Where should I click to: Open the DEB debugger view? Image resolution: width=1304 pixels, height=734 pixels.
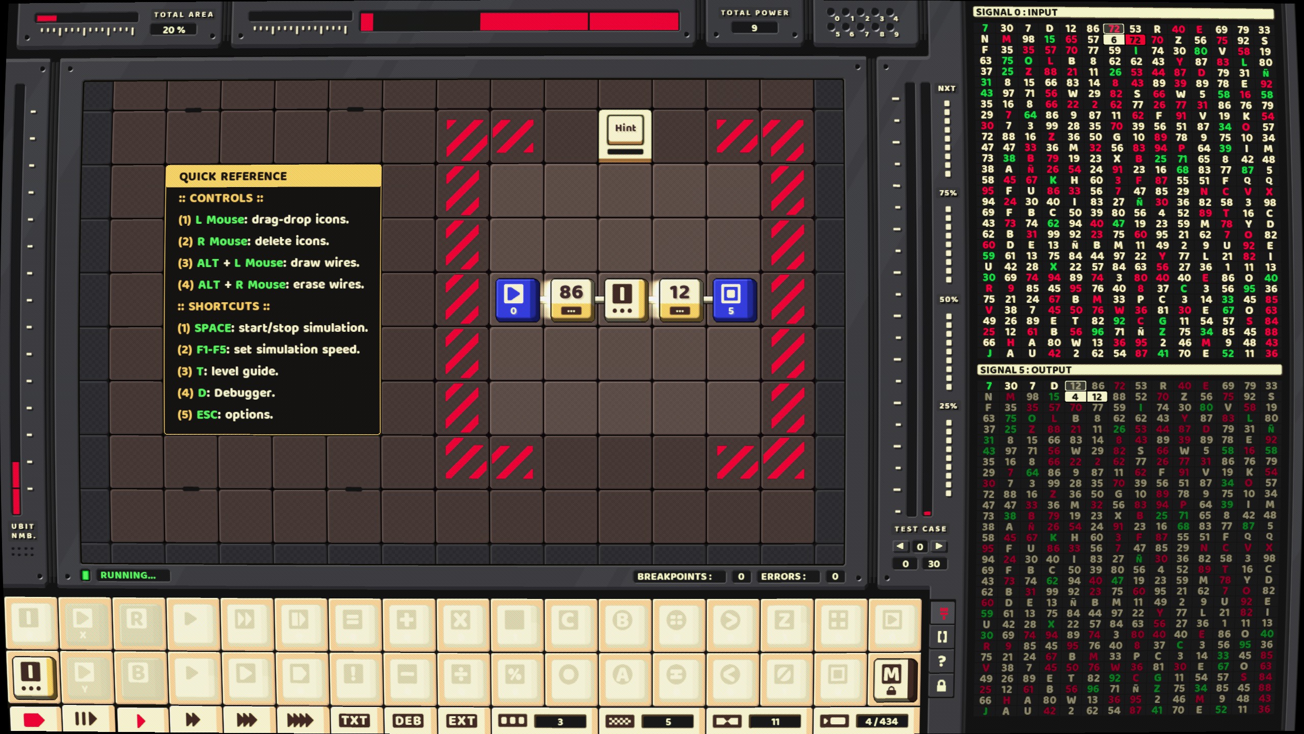coord(406,720)
